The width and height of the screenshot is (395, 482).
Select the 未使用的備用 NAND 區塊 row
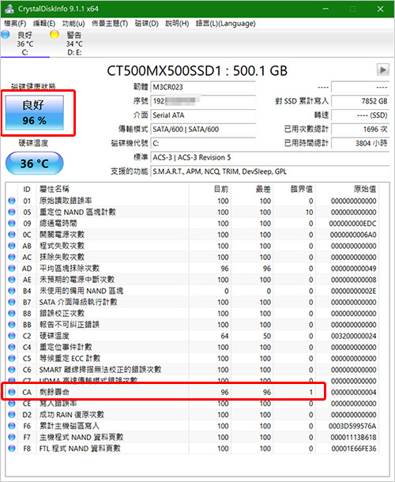(193, 291)
